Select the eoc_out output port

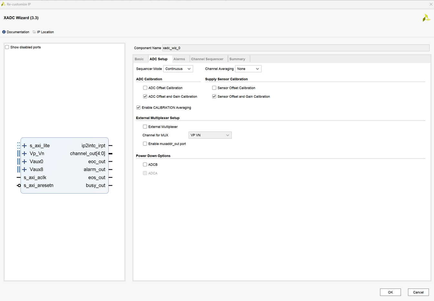coord(97,162)
